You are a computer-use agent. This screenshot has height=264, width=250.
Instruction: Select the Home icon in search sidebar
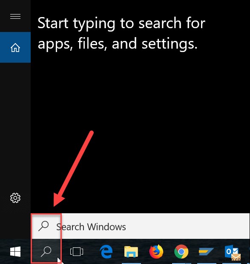tap(15, 47)
